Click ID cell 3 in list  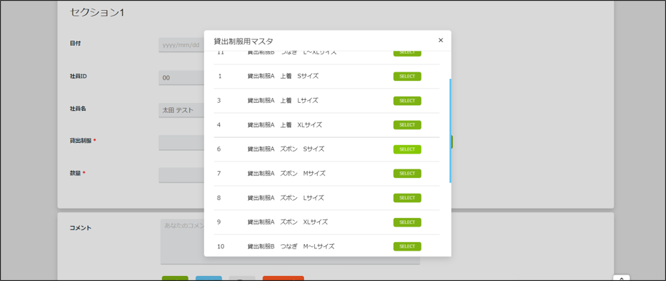[x=219, y=101]
